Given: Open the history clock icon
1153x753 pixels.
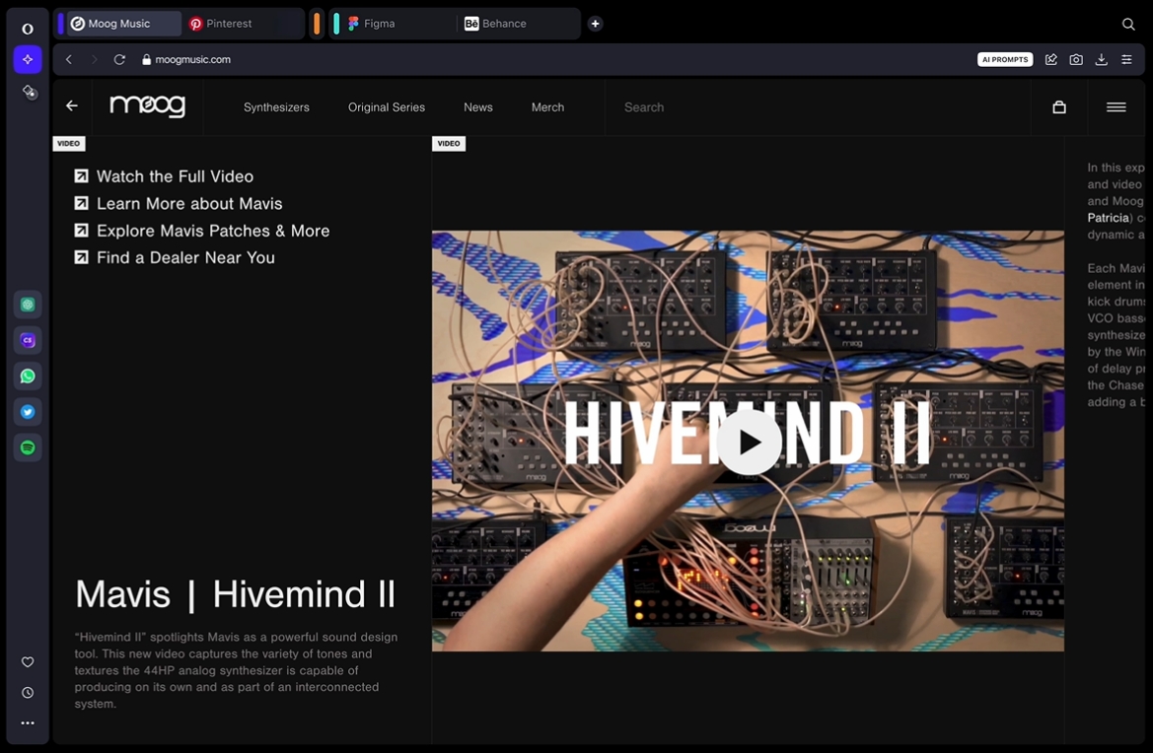Looking at the screenshot, I should click(x=28, y=693).
